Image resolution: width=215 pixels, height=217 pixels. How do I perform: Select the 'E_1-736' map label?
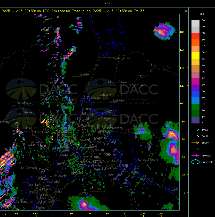(145, 76)
